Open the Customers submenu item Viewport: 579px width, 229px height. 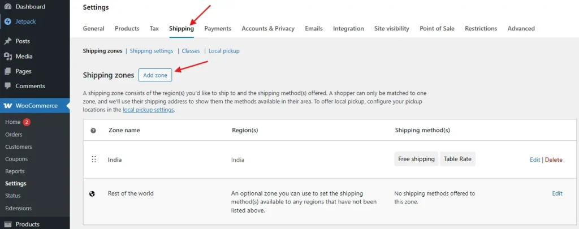tap(19, 146)
